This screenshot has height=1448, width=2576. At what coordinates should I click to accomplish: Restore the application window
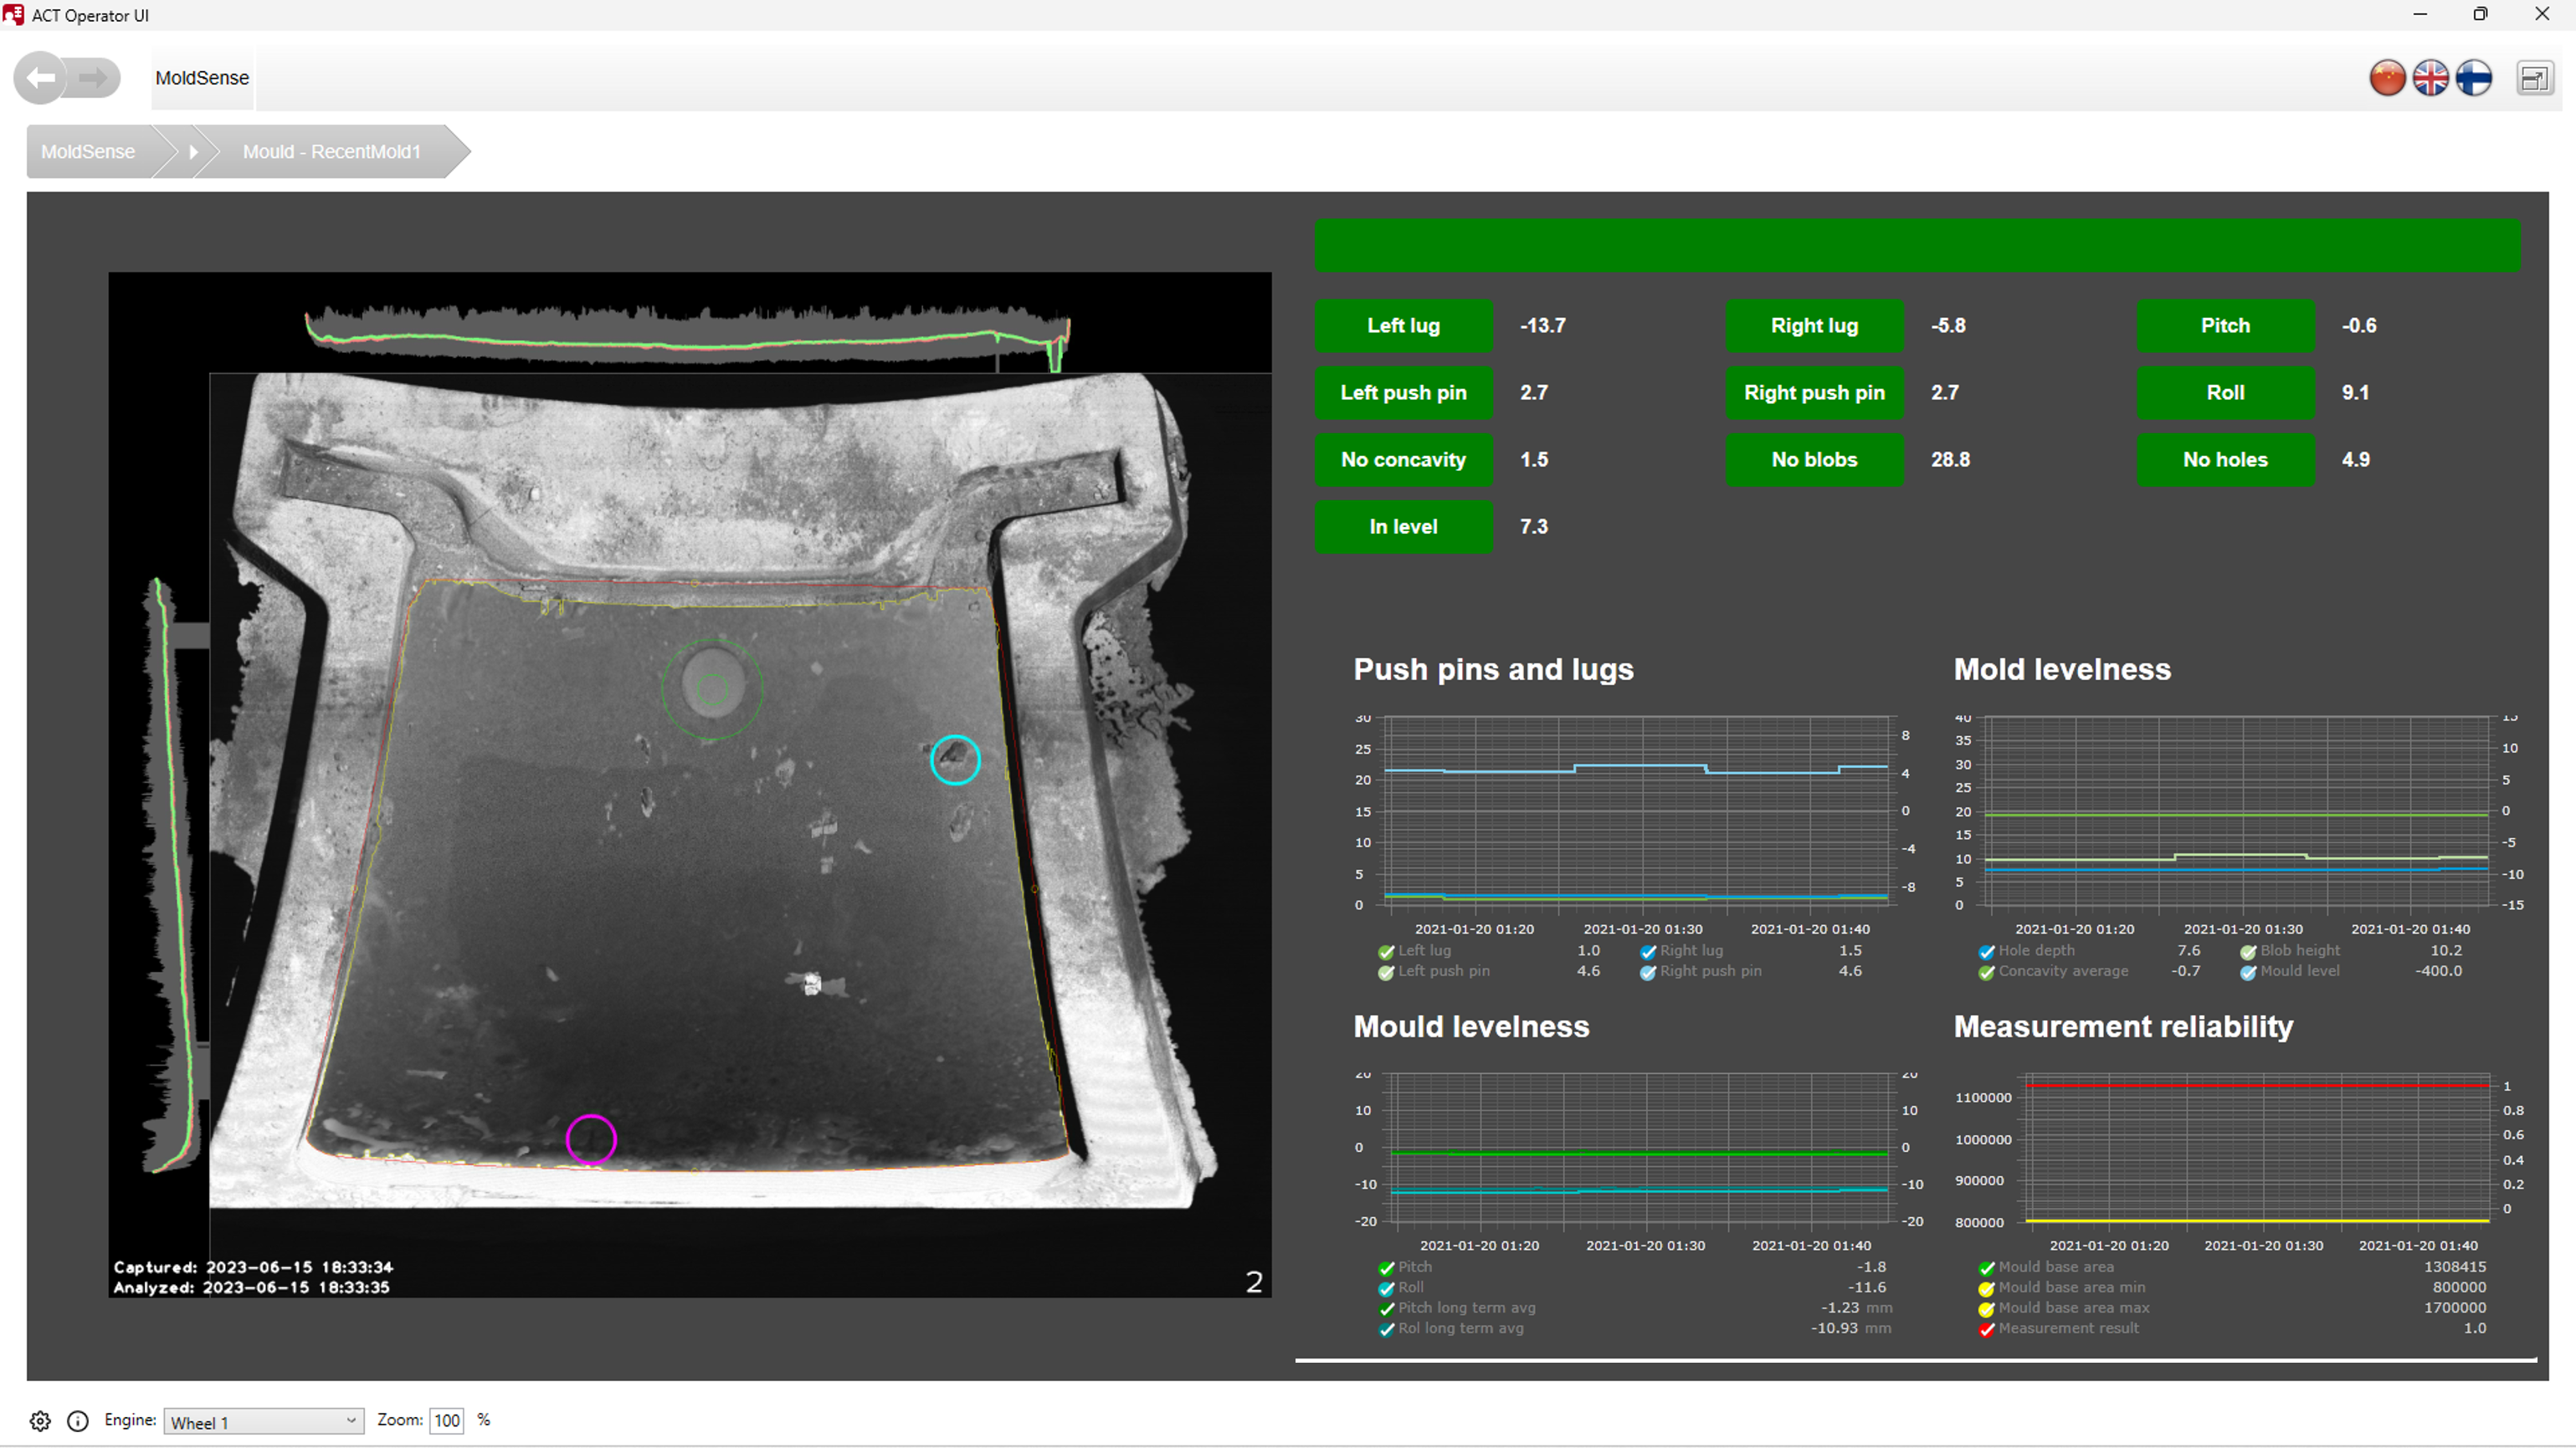click(2480, 14)
